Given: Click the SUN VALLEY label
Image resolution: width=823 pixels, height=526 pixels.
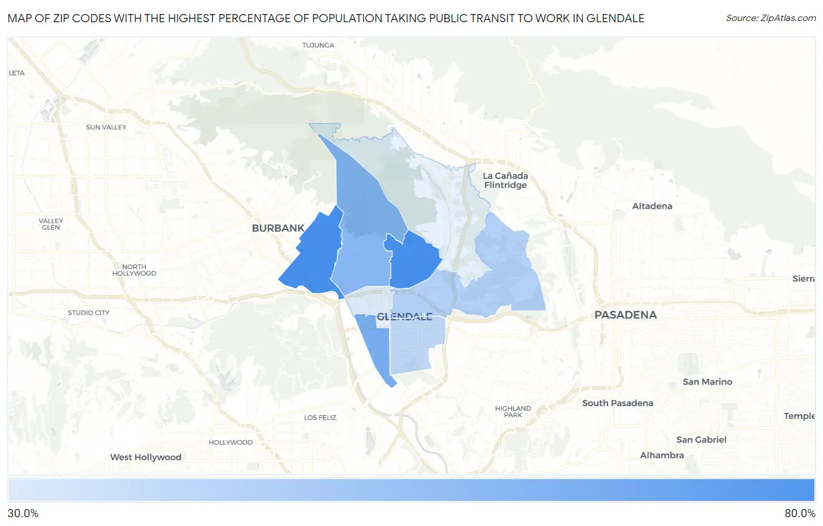Looking at the screenshot, I should pos(106,127).
